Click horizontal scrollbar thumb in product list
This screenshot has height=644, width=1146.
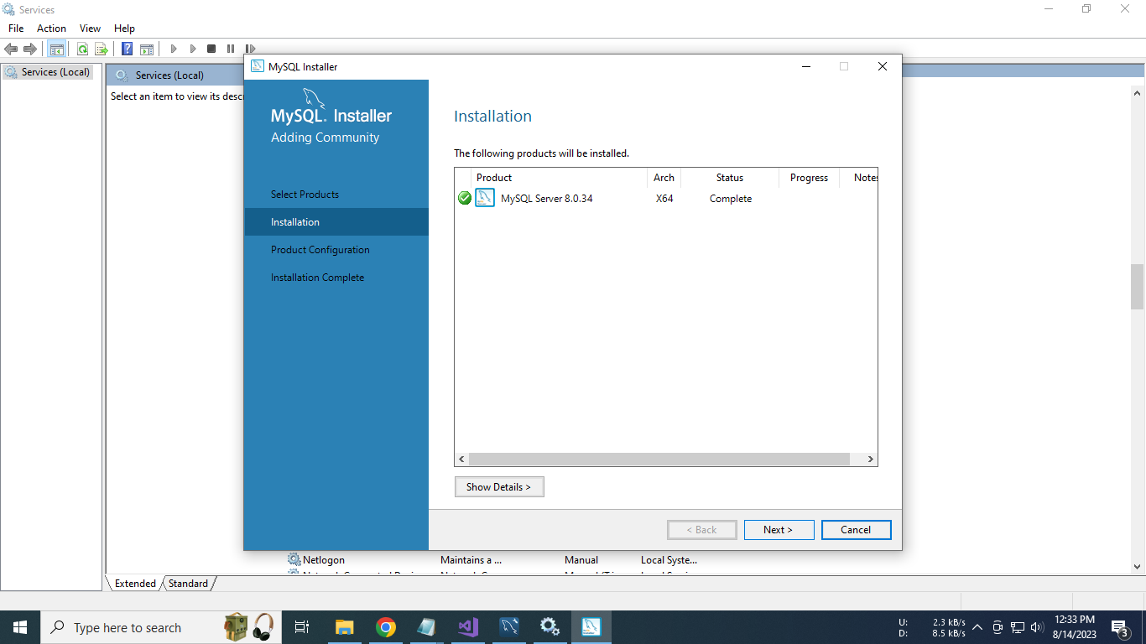[x=659, y=459]
